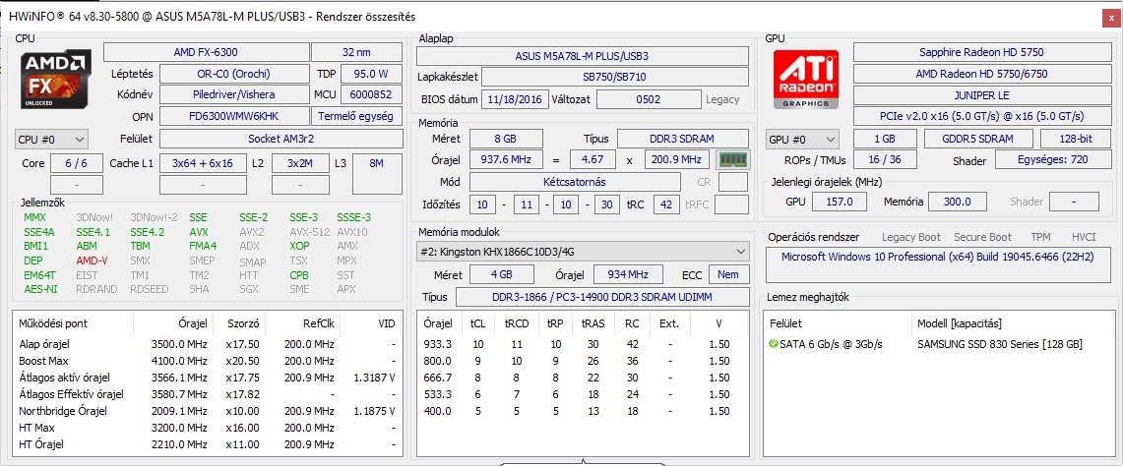The height and width of the screenshot is (466, 1123).
Task: Click the Piledriver/Vishera codename field
Action: coord(234,94)
